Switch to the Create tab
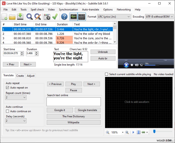175x143 pixels. click(x=20, y=76)
